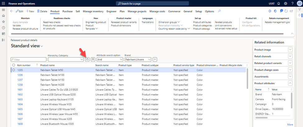The height and width of the screenshot is (127, 303).
Task: Click the search magnifier in action pane
Action: point(219,11)
